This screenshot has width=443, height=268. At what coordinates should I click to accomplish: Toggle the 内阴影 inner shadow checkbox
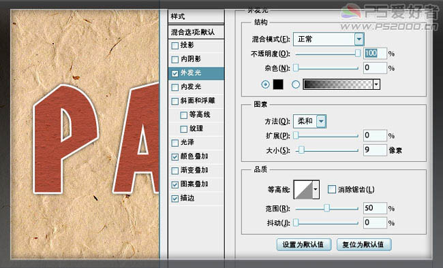(x=175, y=59)
